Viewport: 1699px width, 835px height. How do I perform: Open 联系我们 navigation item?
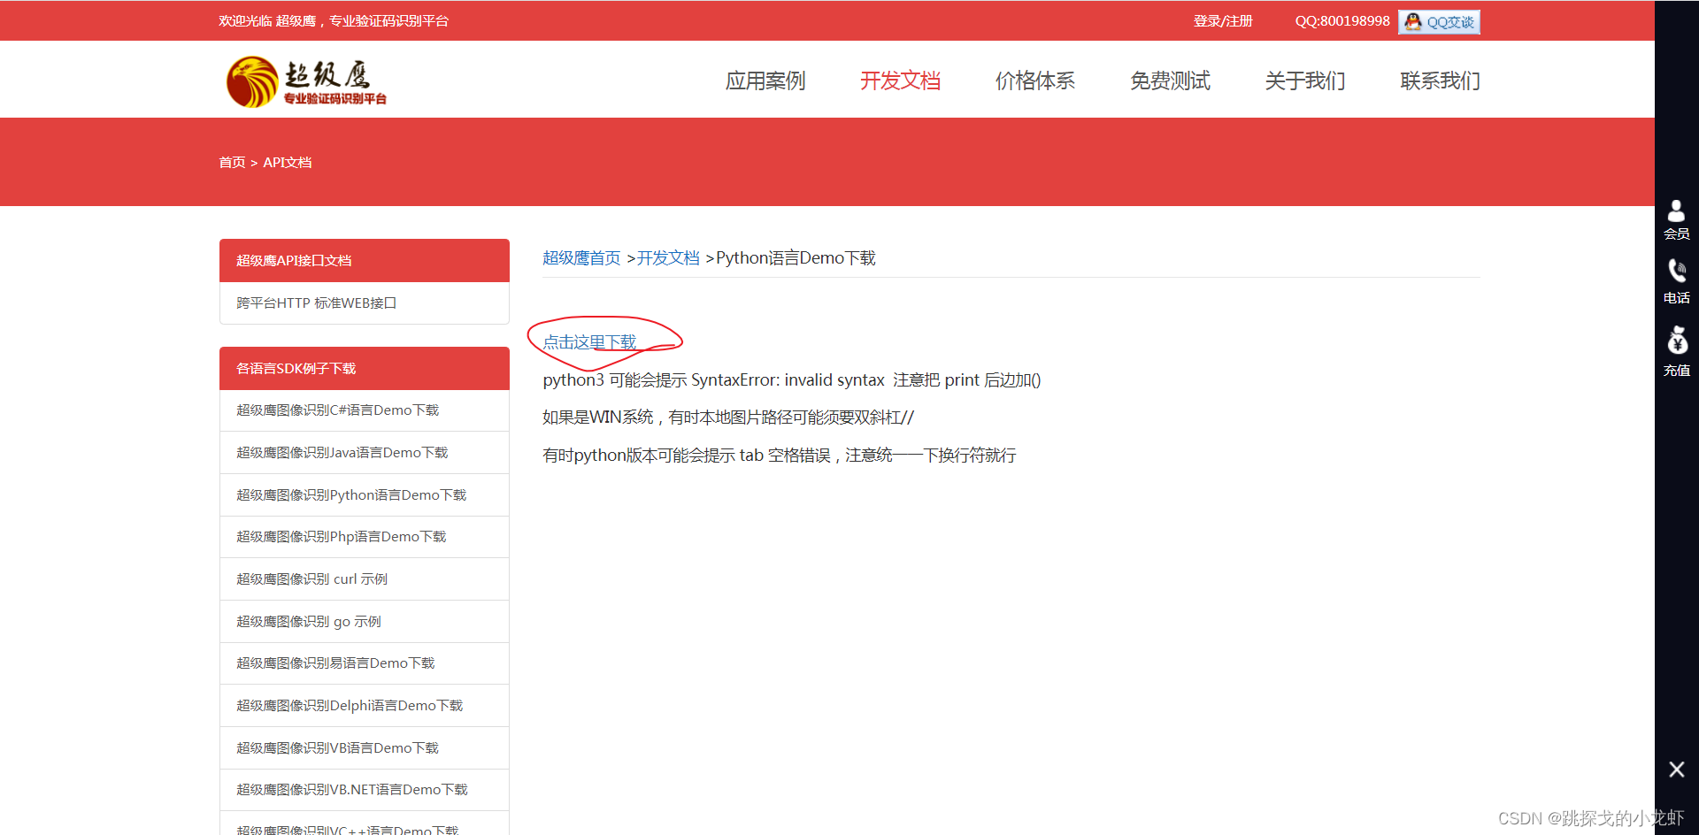[x=1440, y=80]
